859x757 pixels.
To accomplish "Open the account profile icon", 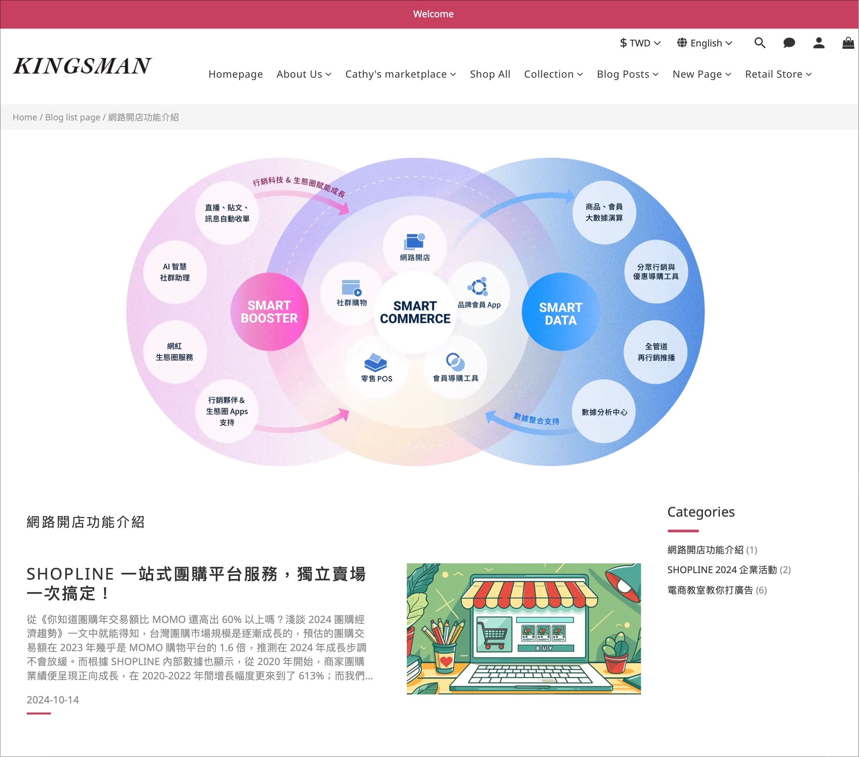I will [x=819, y=43].
